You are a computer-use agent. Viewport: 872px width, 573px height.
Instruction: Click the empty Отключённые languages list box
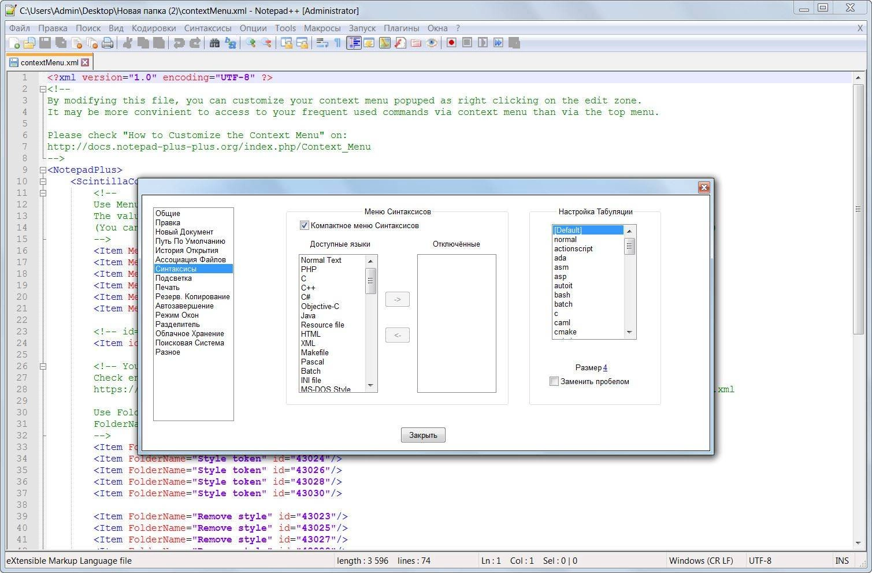point(457,323)
